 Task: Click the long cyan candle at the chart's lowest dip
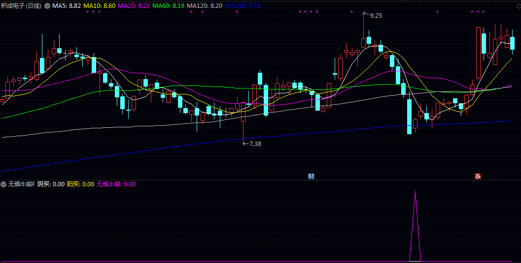409,117
